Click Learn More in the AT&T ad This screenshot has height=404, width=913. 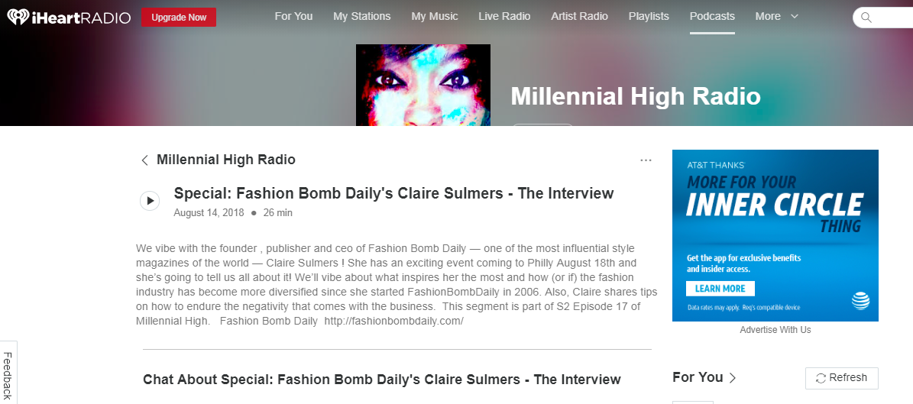[720, 289]
